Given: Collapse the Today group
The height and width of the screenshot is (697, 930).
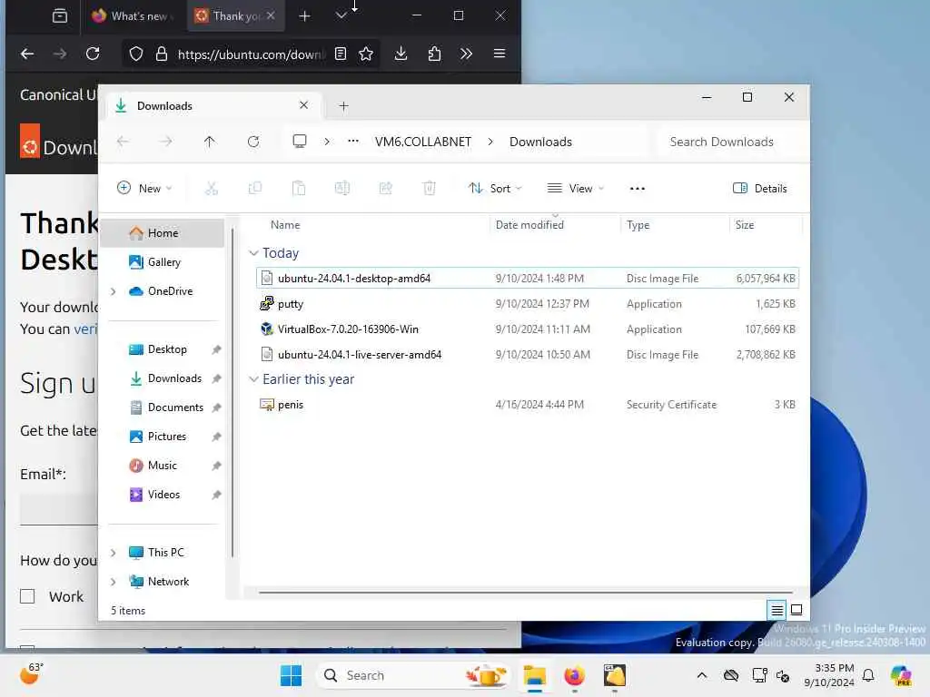Looking at the screenshot, I should pos(254,253).
